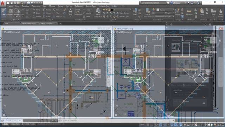Open the AutoCAD application menu logo button

(3, 4)
